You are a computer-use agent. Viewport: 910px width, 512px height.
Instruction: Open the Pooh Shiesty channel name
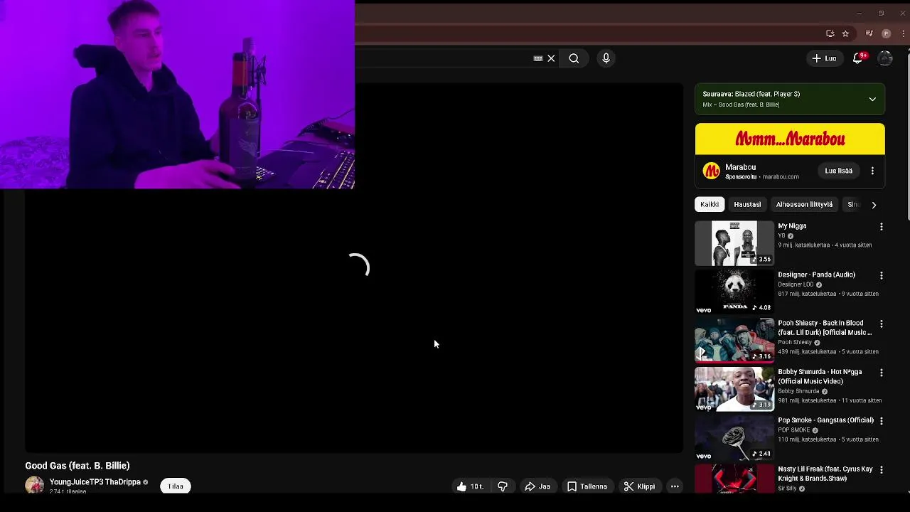point(795,342)
